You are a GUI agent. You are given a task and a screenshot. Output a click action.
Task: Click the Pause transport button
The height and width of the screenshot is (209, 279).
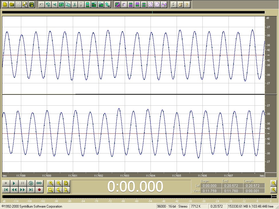(23, 183)
